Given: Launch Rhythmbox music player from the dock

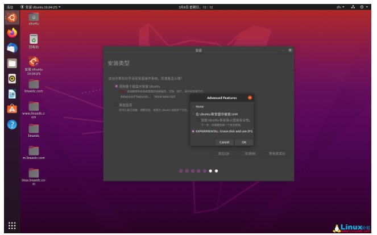Looking at the screenshot, I should pos(12,78).
